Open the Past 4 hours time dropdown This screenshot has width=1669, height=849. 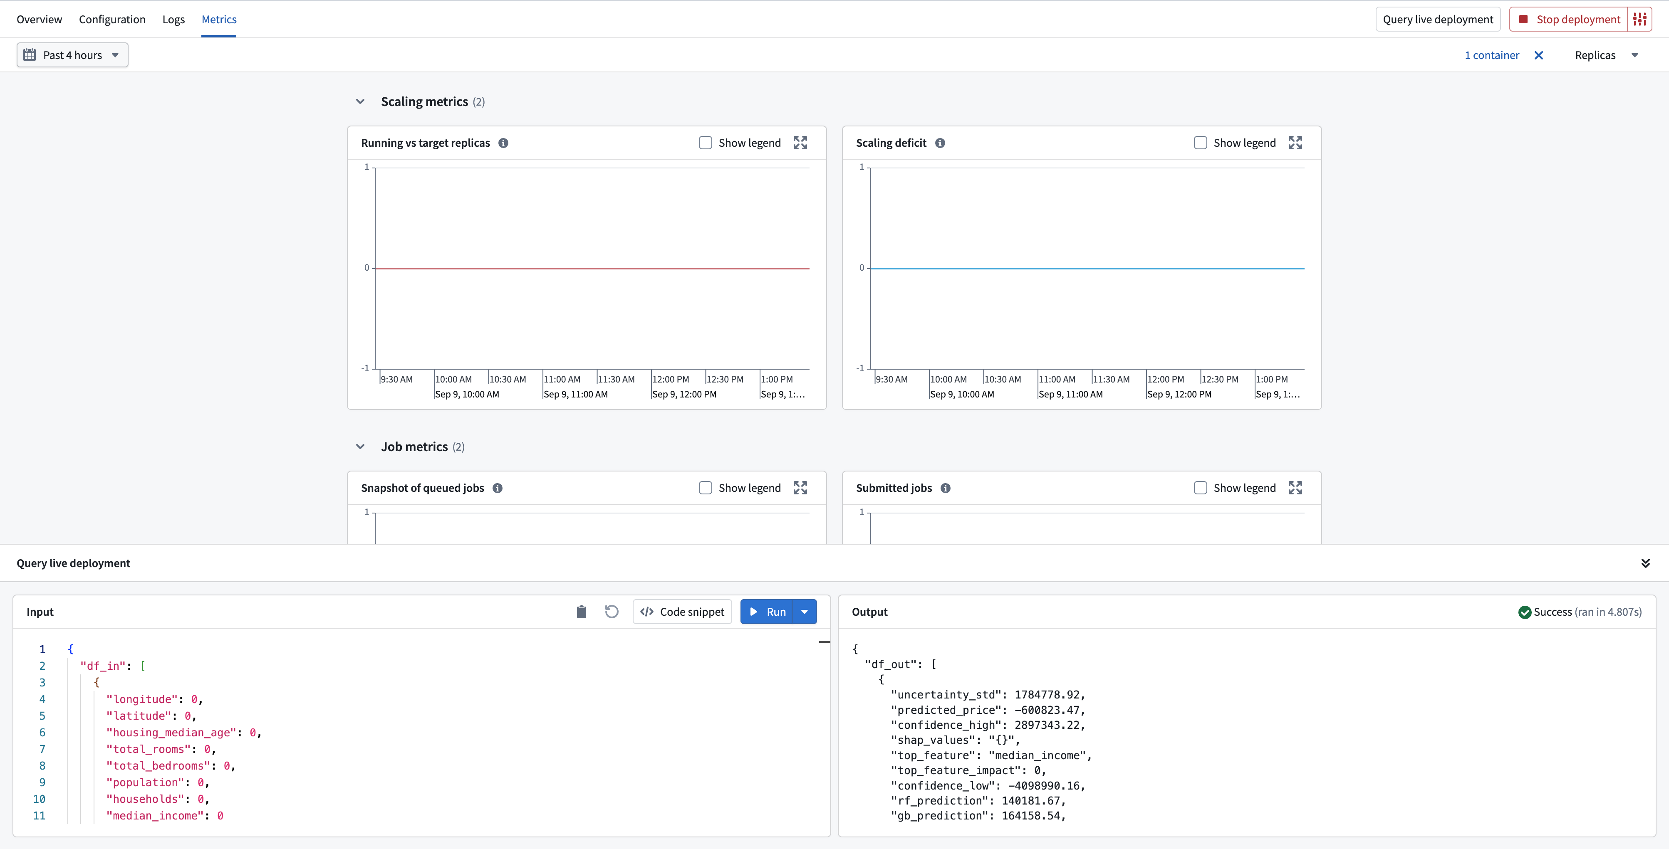tap(72, 55)
